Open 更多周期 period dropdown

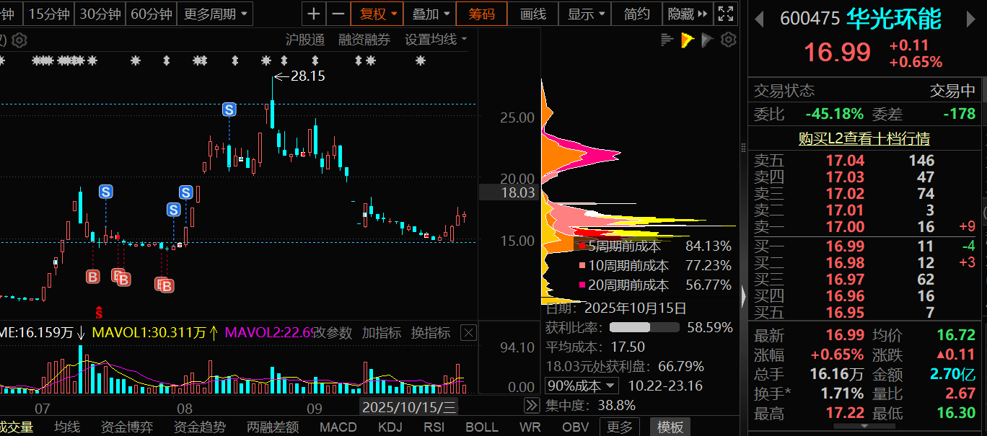click(x=215, y=14)
